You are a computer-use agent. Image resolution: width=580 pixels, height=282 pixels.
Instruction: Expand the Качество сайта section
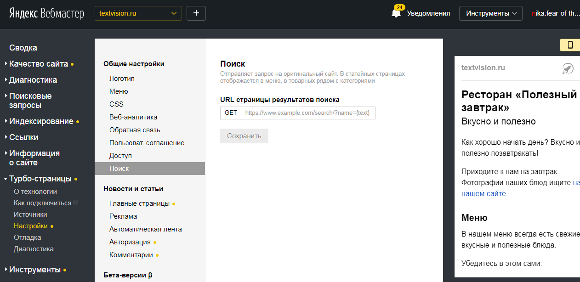click(x=39, y=64)
